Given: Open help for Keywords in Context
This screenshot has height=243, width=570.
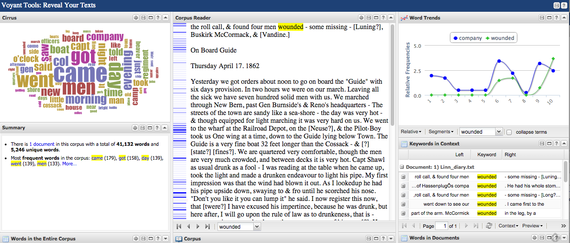Looking at the screenshot, I should coord(557,144).
